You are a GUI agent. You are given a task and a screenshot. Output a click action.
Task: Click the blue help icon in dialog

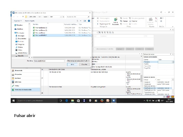[x=89, y=21]
